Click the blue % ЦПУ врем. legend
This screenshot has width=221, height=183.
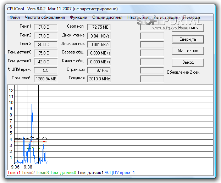click(120, 173)
